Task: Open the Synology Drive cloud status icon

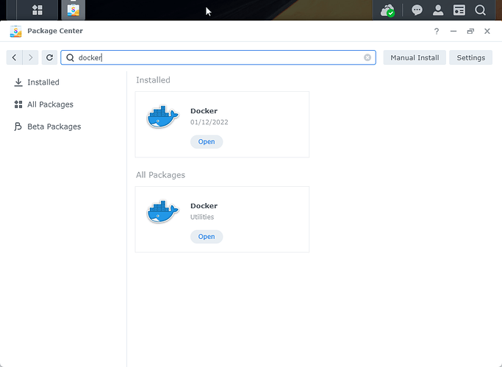Action: point(387,10)
